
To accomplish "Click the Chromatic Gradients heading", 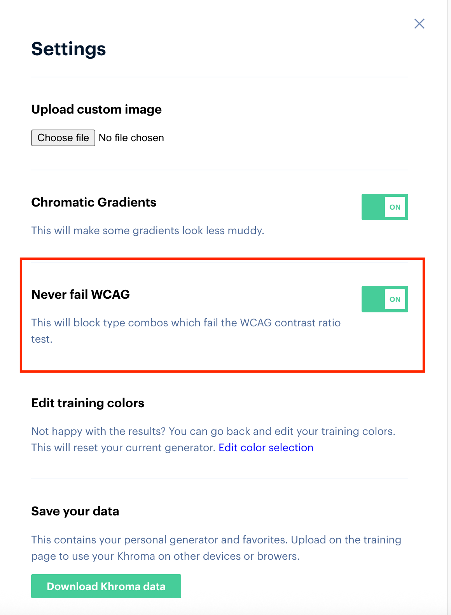I will coord(94,202).
